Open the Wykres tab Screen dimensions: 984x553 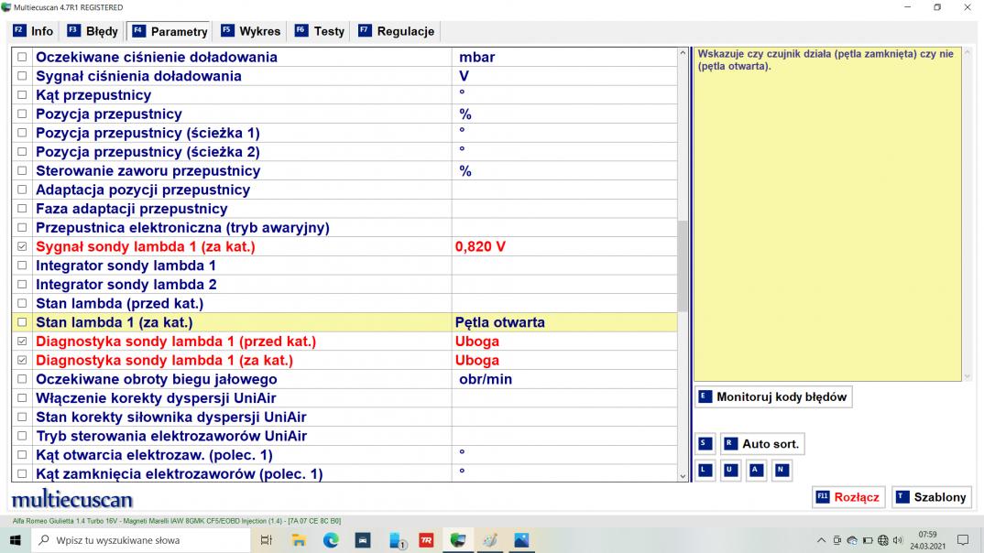tap(251, 31)
